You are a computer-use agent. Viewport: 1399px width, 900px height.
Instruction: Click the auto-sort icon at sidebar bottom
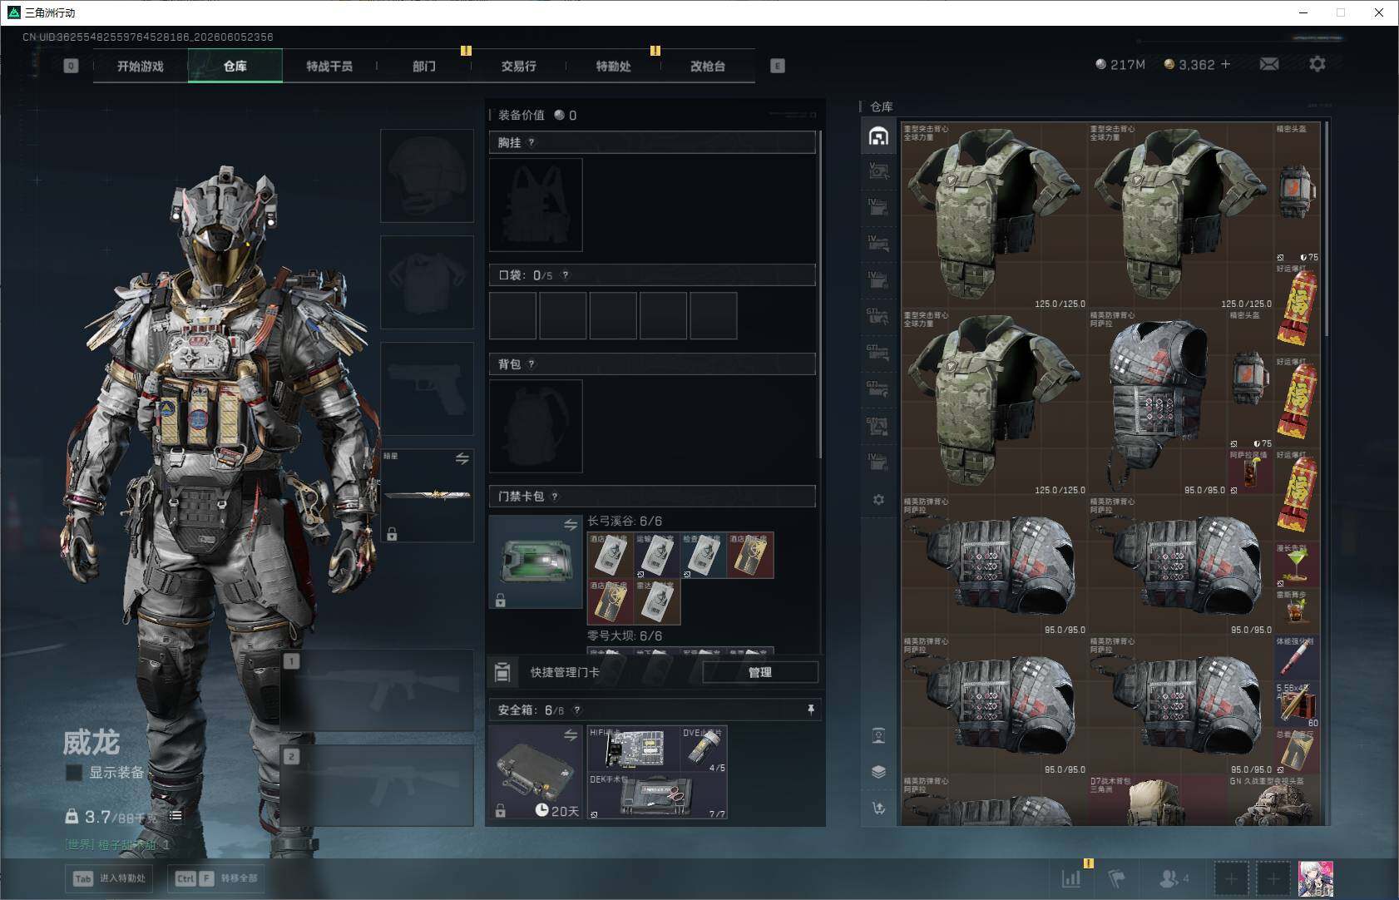pyautogui.click(x=878, y=808)
